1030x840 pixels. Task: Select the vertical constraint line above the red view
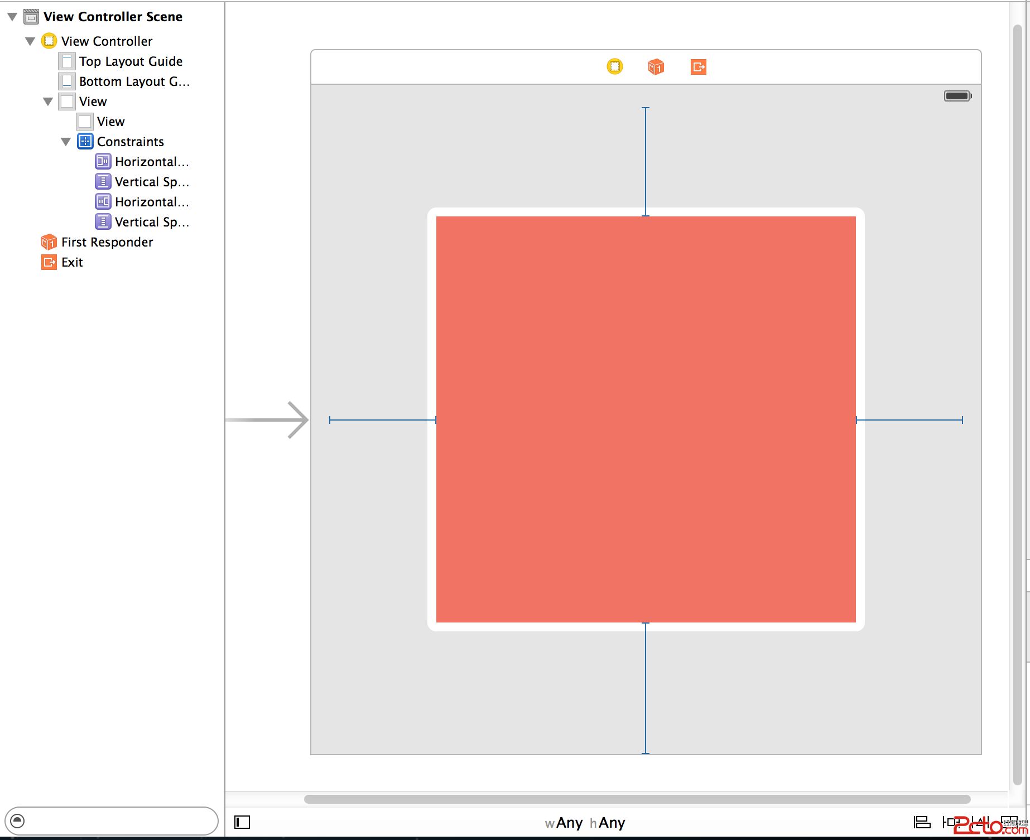pos(646,162)
